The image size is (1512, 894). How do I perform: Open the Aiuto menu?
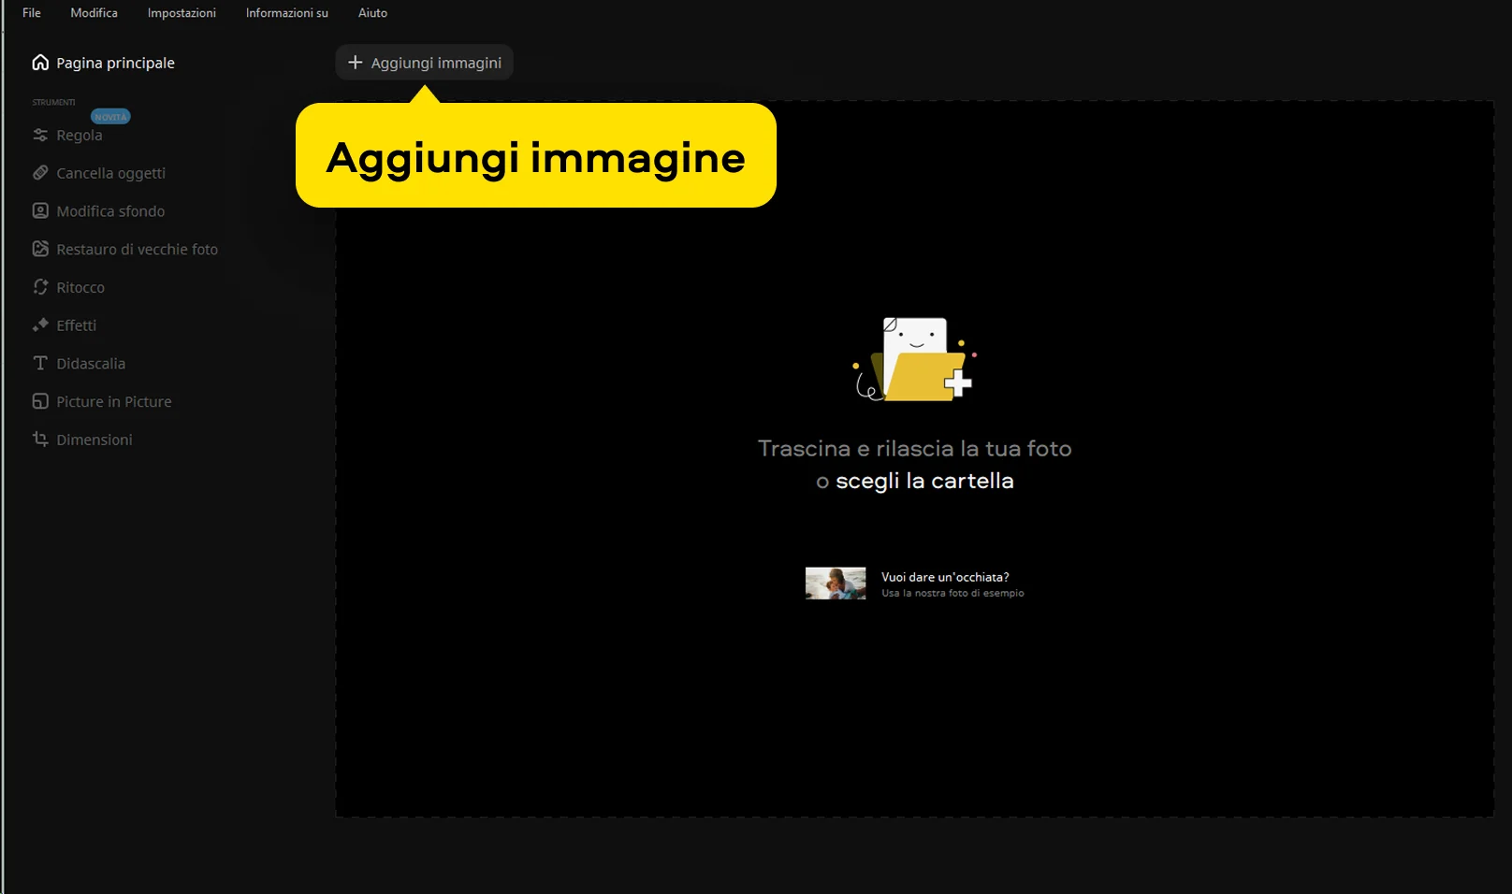click(x=372, y=13)
